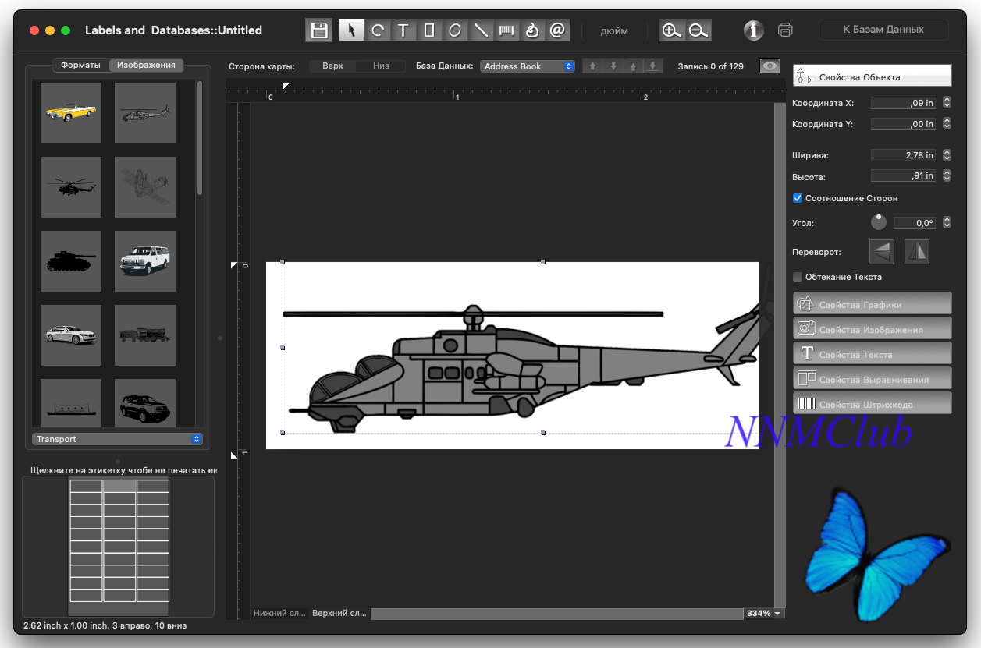Select the black SUV thumbnail

pos(145,403)
